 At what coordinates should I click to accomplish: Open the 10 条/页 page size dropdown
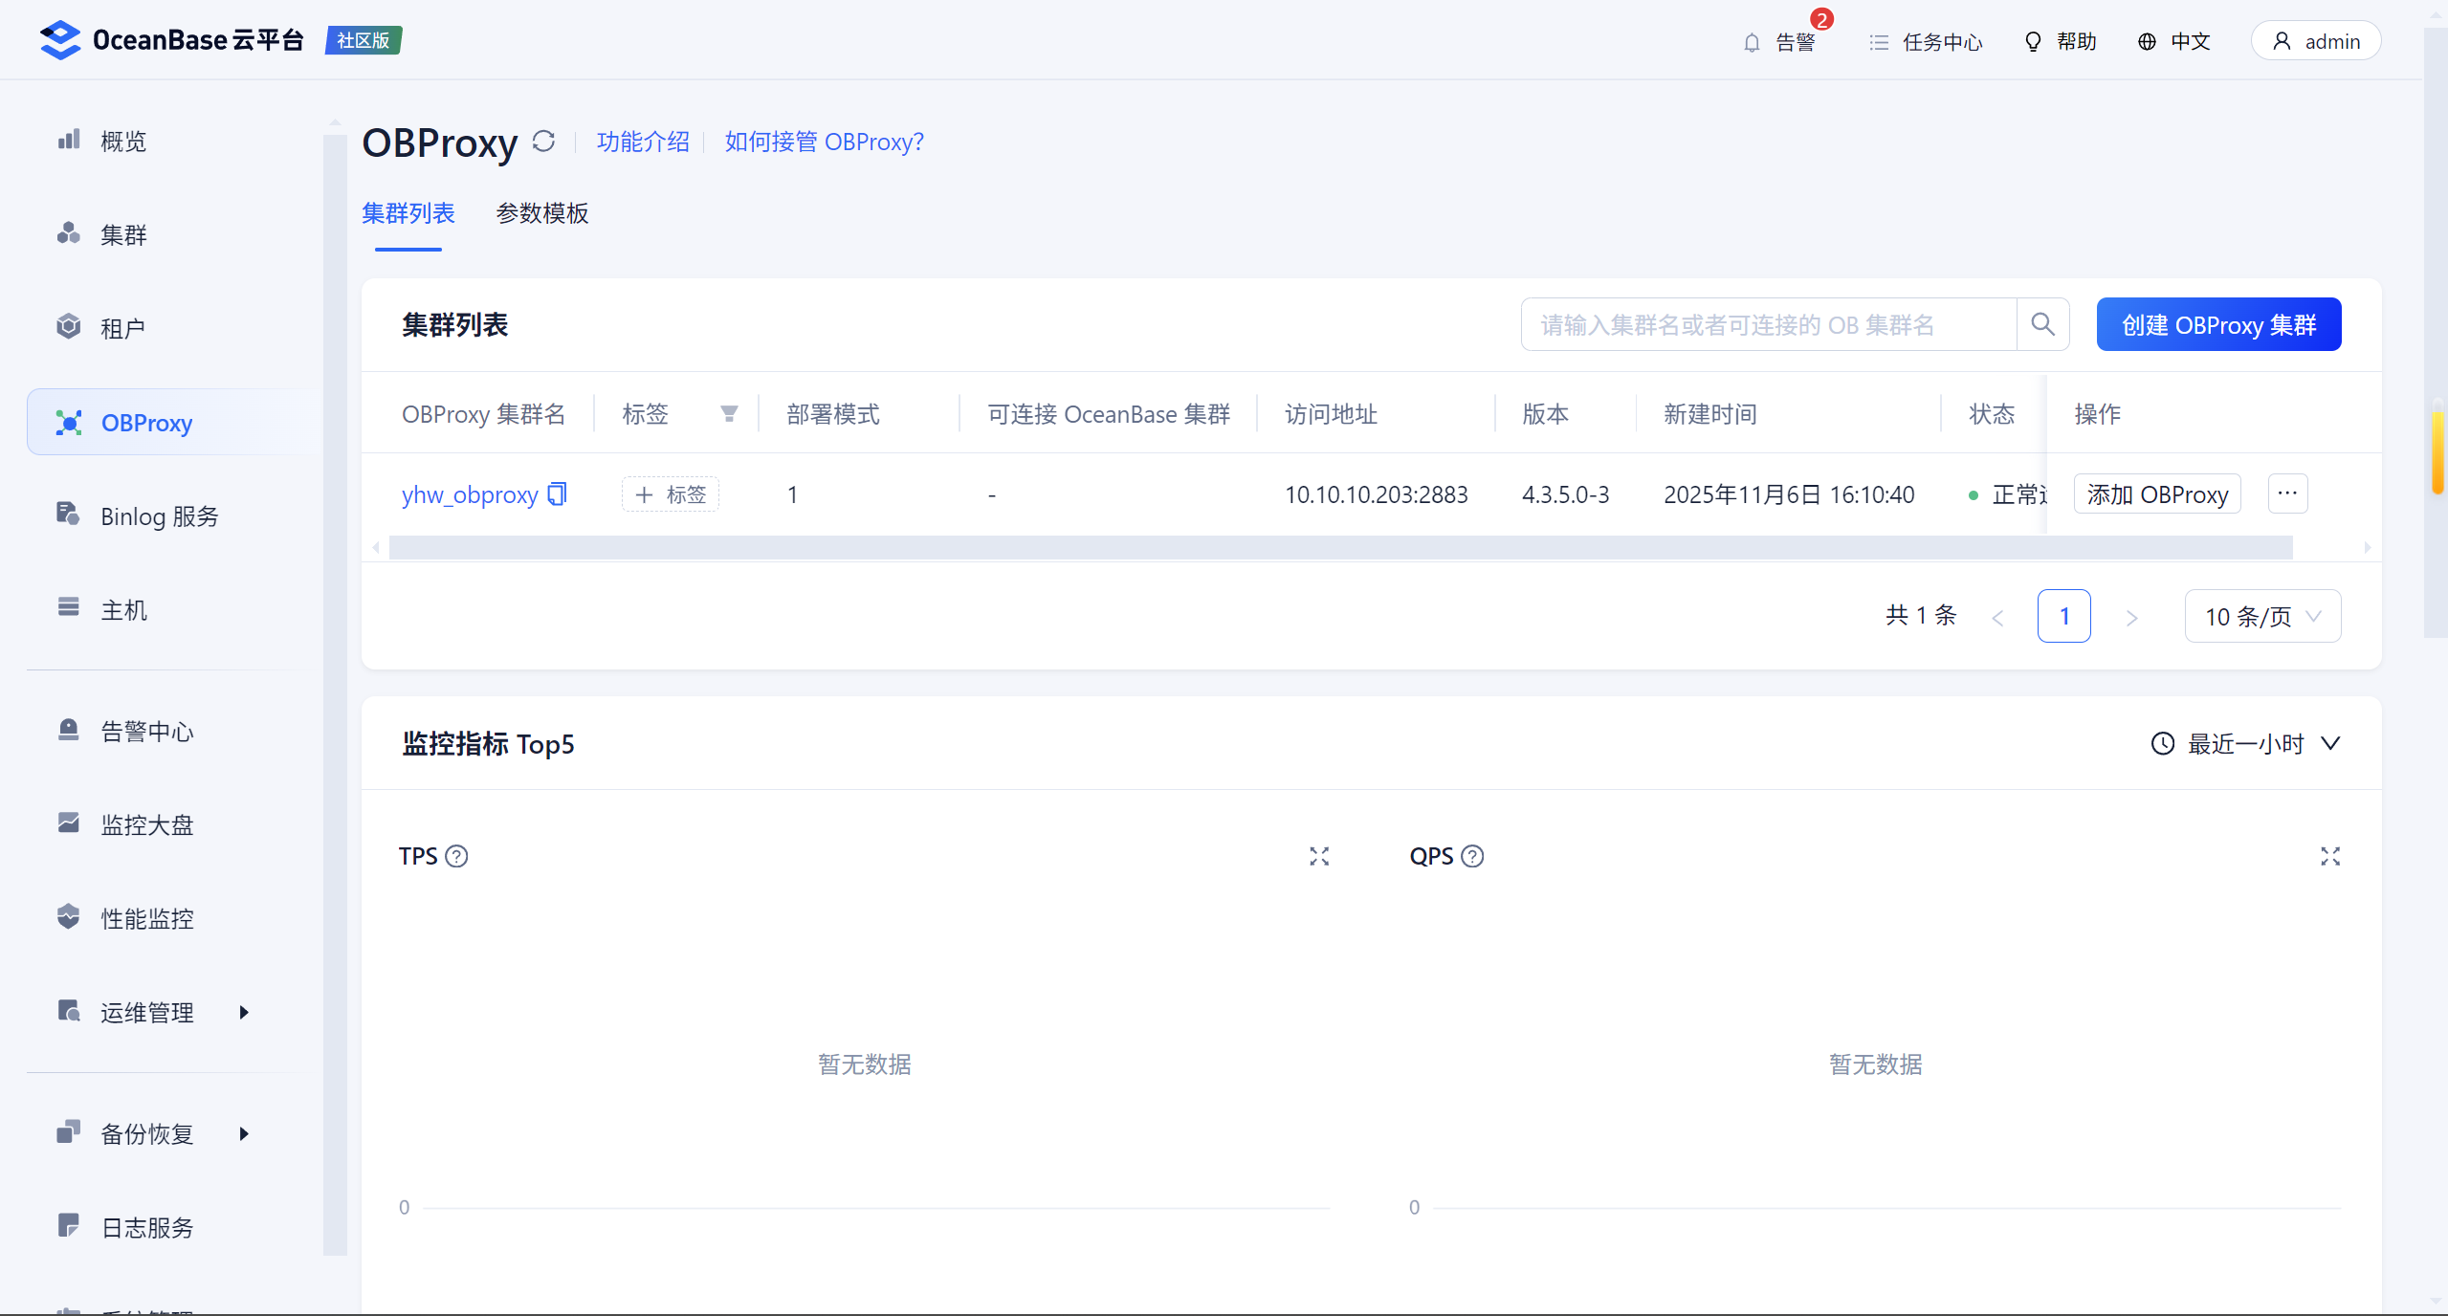(x=2261, y=616)
